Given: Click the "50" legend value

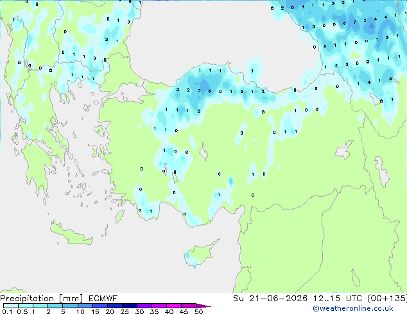Looking at the screenshot, I should 198,311.
